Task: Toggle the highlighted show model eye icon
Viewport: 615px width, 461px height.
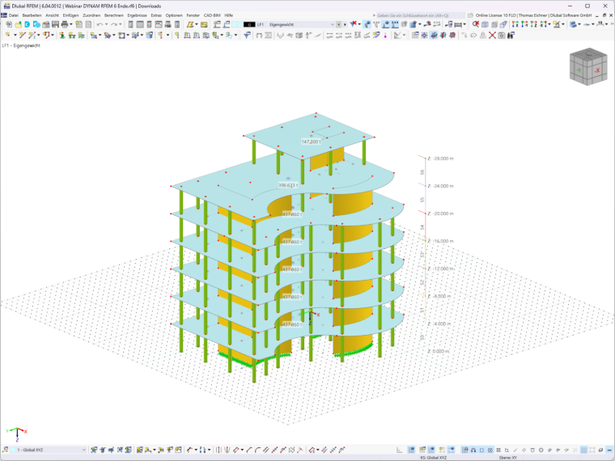Action: 367,24
